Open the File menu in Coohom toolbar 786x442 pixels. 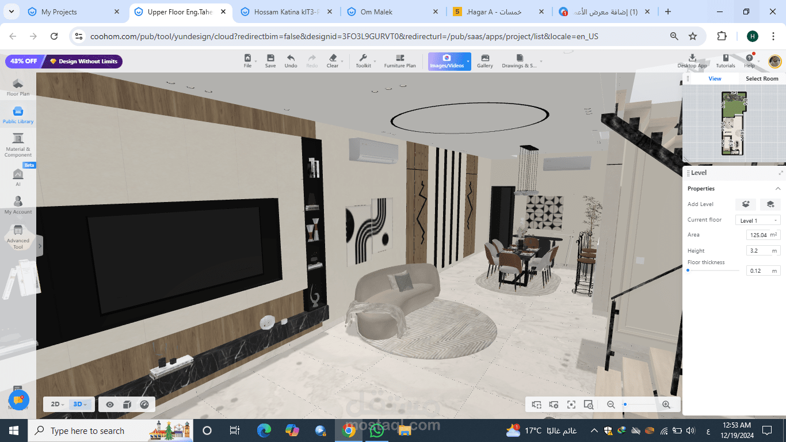click(x=247, y=61)
